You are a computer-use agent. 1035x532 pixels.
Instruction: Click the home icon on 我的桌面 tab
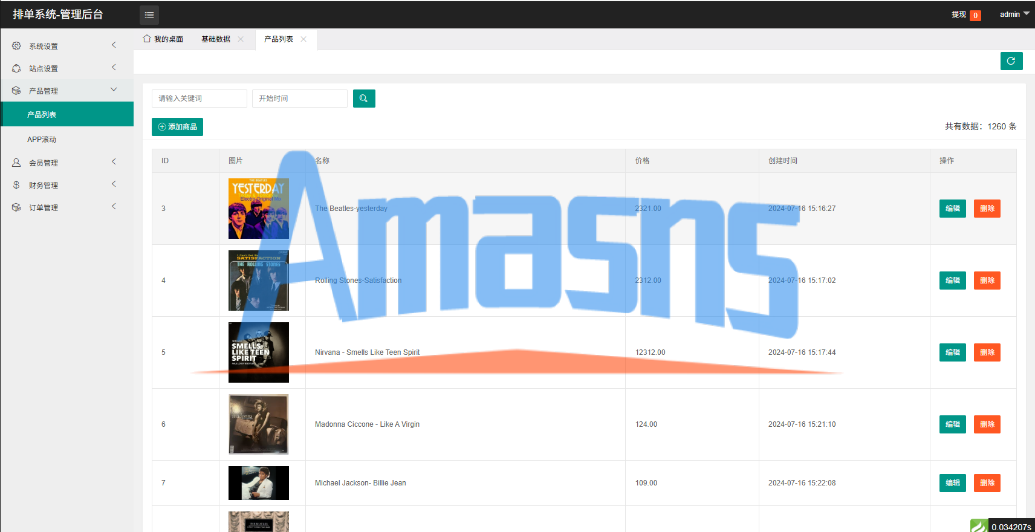[147, 39]
